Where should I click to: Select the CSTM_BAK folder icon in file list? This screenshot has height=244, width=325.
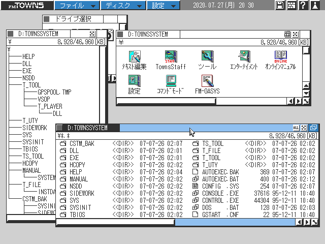coord(63,143)
